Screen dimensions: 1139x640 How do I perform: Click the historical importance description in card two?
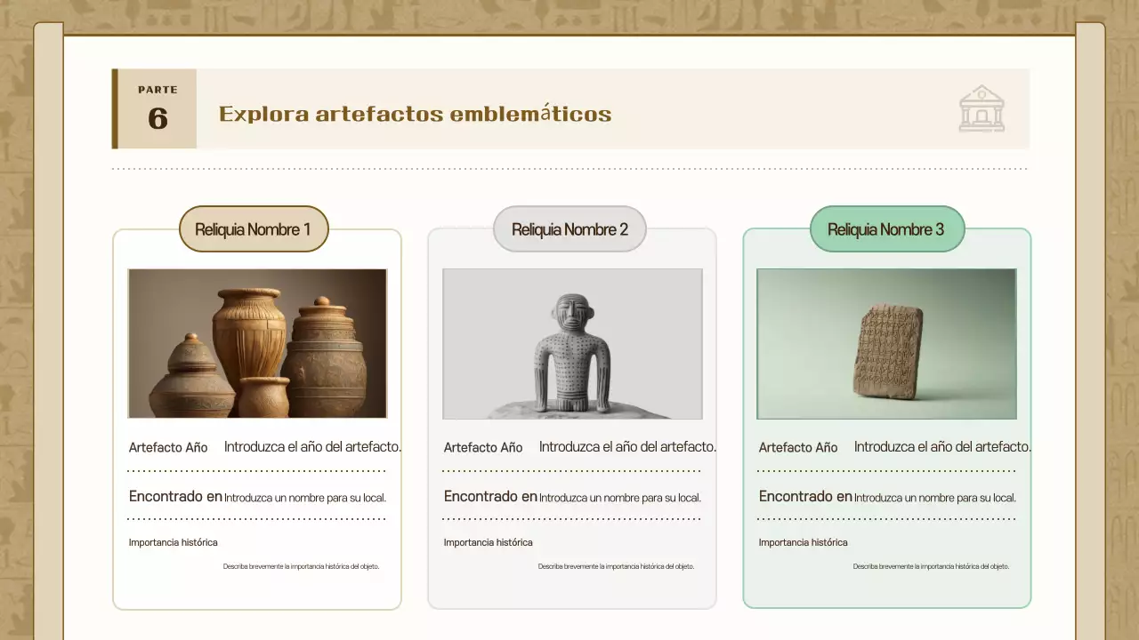pos(617,565)
